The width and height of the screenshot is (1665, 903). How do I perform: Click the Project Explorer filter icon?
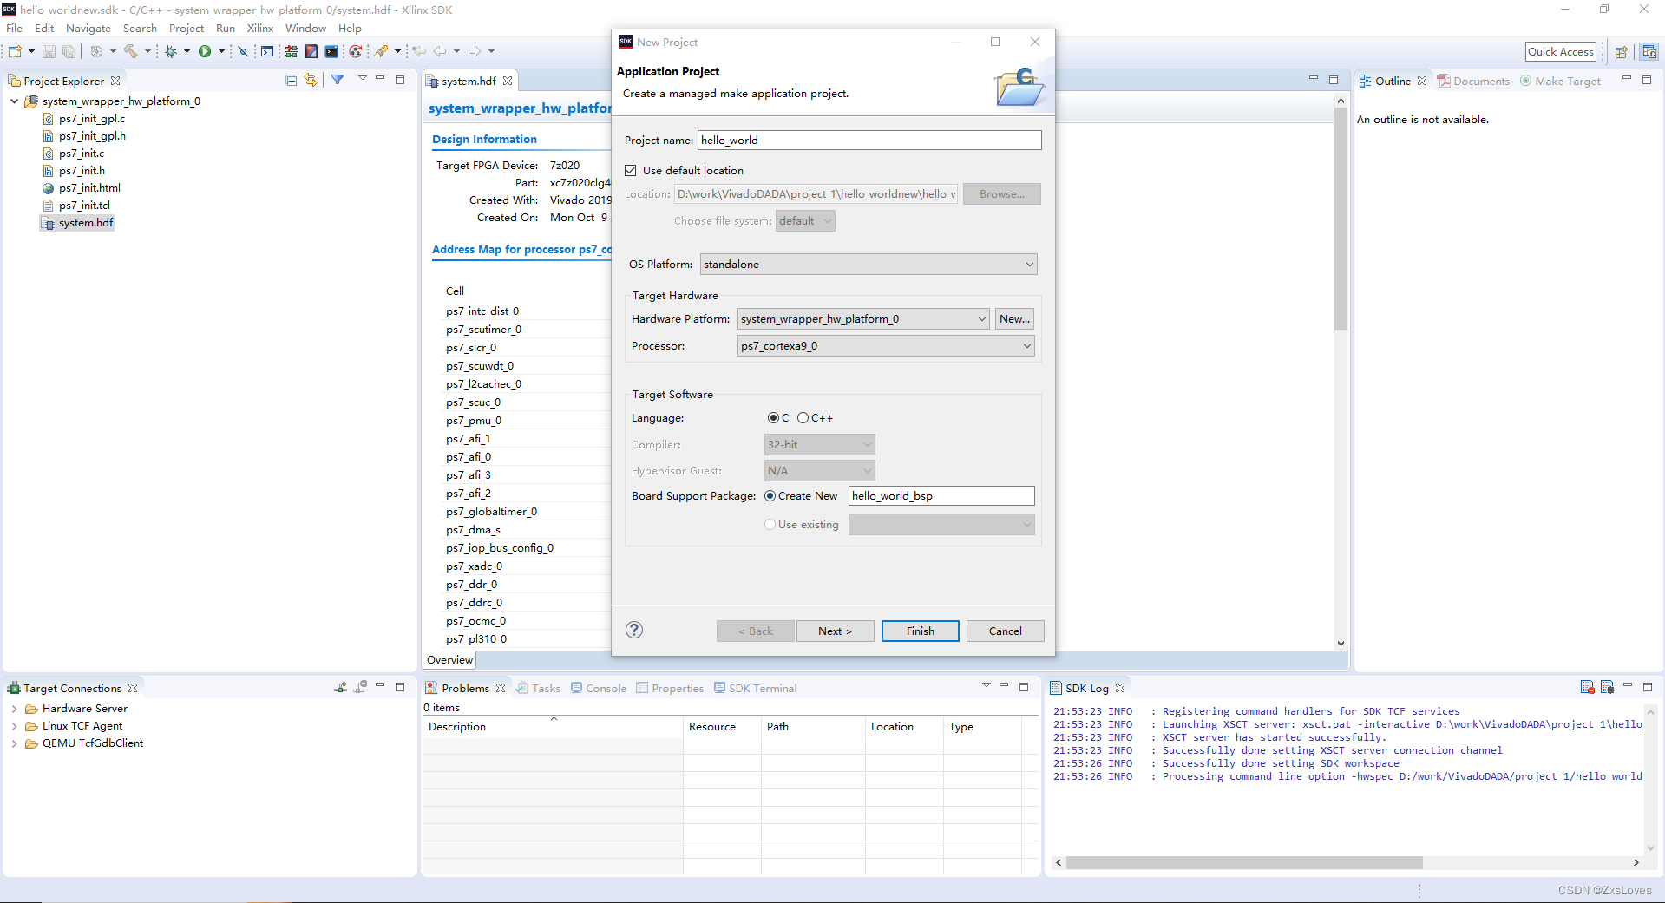(338, 80)
